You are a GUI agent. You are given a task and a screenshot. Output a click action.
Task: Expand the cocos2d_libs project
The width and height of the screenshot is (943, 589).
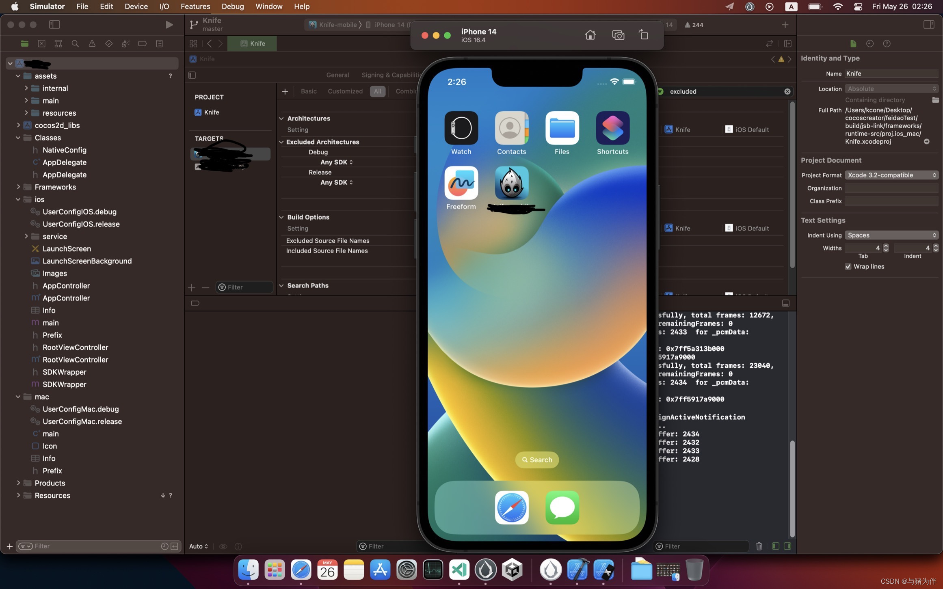(18, 125)
